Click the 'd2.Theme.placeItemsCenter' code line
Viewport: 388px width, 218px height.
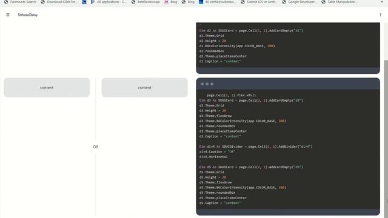223,56
